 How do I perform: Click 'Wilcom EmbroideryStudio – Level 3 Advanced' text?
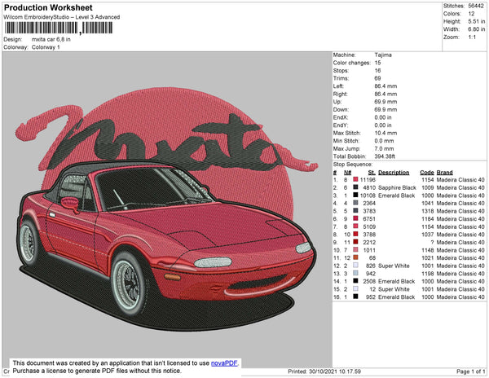coord(62,17)
